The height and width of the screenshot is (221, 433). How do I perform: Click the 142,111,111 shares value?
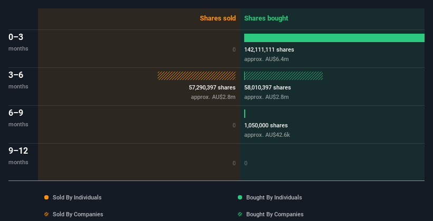pyautogui.click(x=269, y=49)
